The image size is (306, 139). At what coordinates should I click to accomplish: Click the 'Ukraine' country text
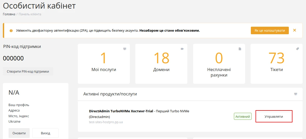coord(15,122)
